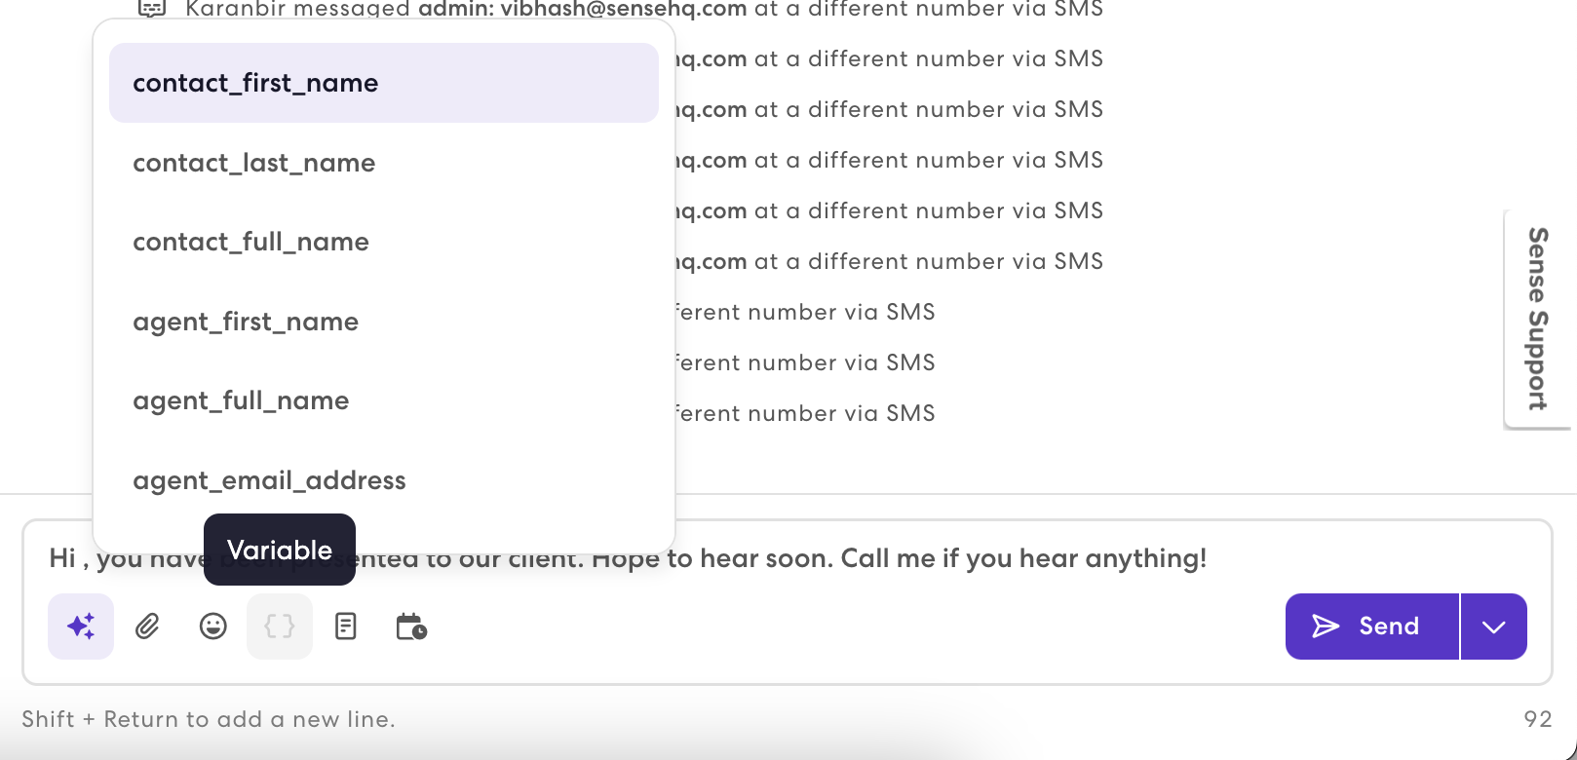The image size is (1577, 760).
Task: Select contact_first_name from the variable list
Action: click(x=255, y=83)
